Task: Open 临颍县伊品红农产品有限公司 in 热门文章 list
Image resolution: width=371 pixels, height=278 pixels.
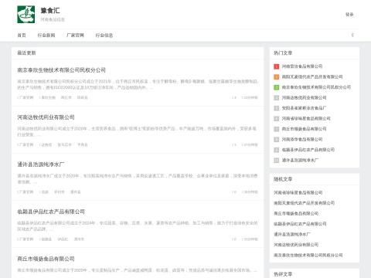Action: coord(308,150)
